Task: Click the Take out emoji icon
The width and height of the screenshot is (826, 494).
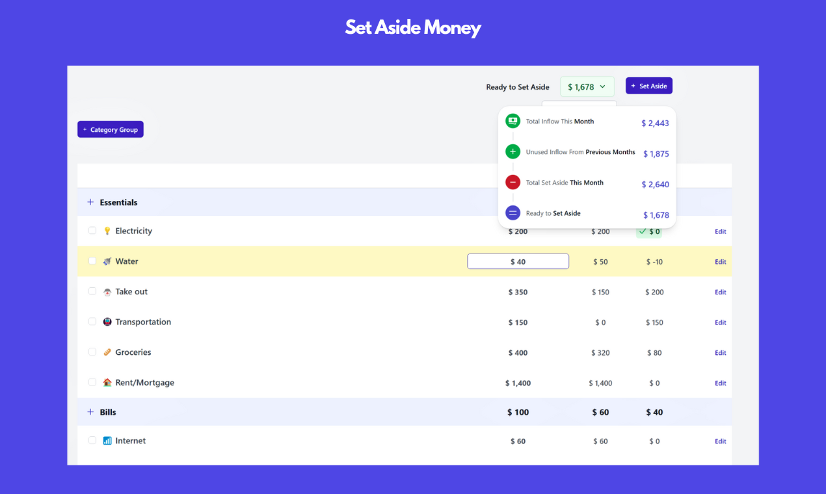Action: pos(107,292)
